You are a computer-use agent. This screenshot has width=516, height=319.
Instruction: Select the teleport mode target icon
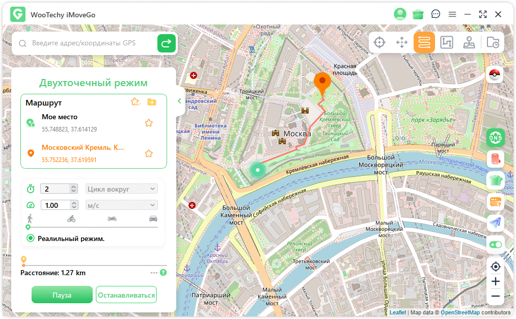click(379, 43)
